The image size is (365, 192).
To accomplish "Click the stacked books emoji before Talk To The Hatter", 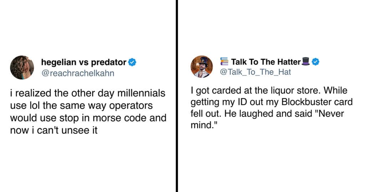I will [225, 61].
